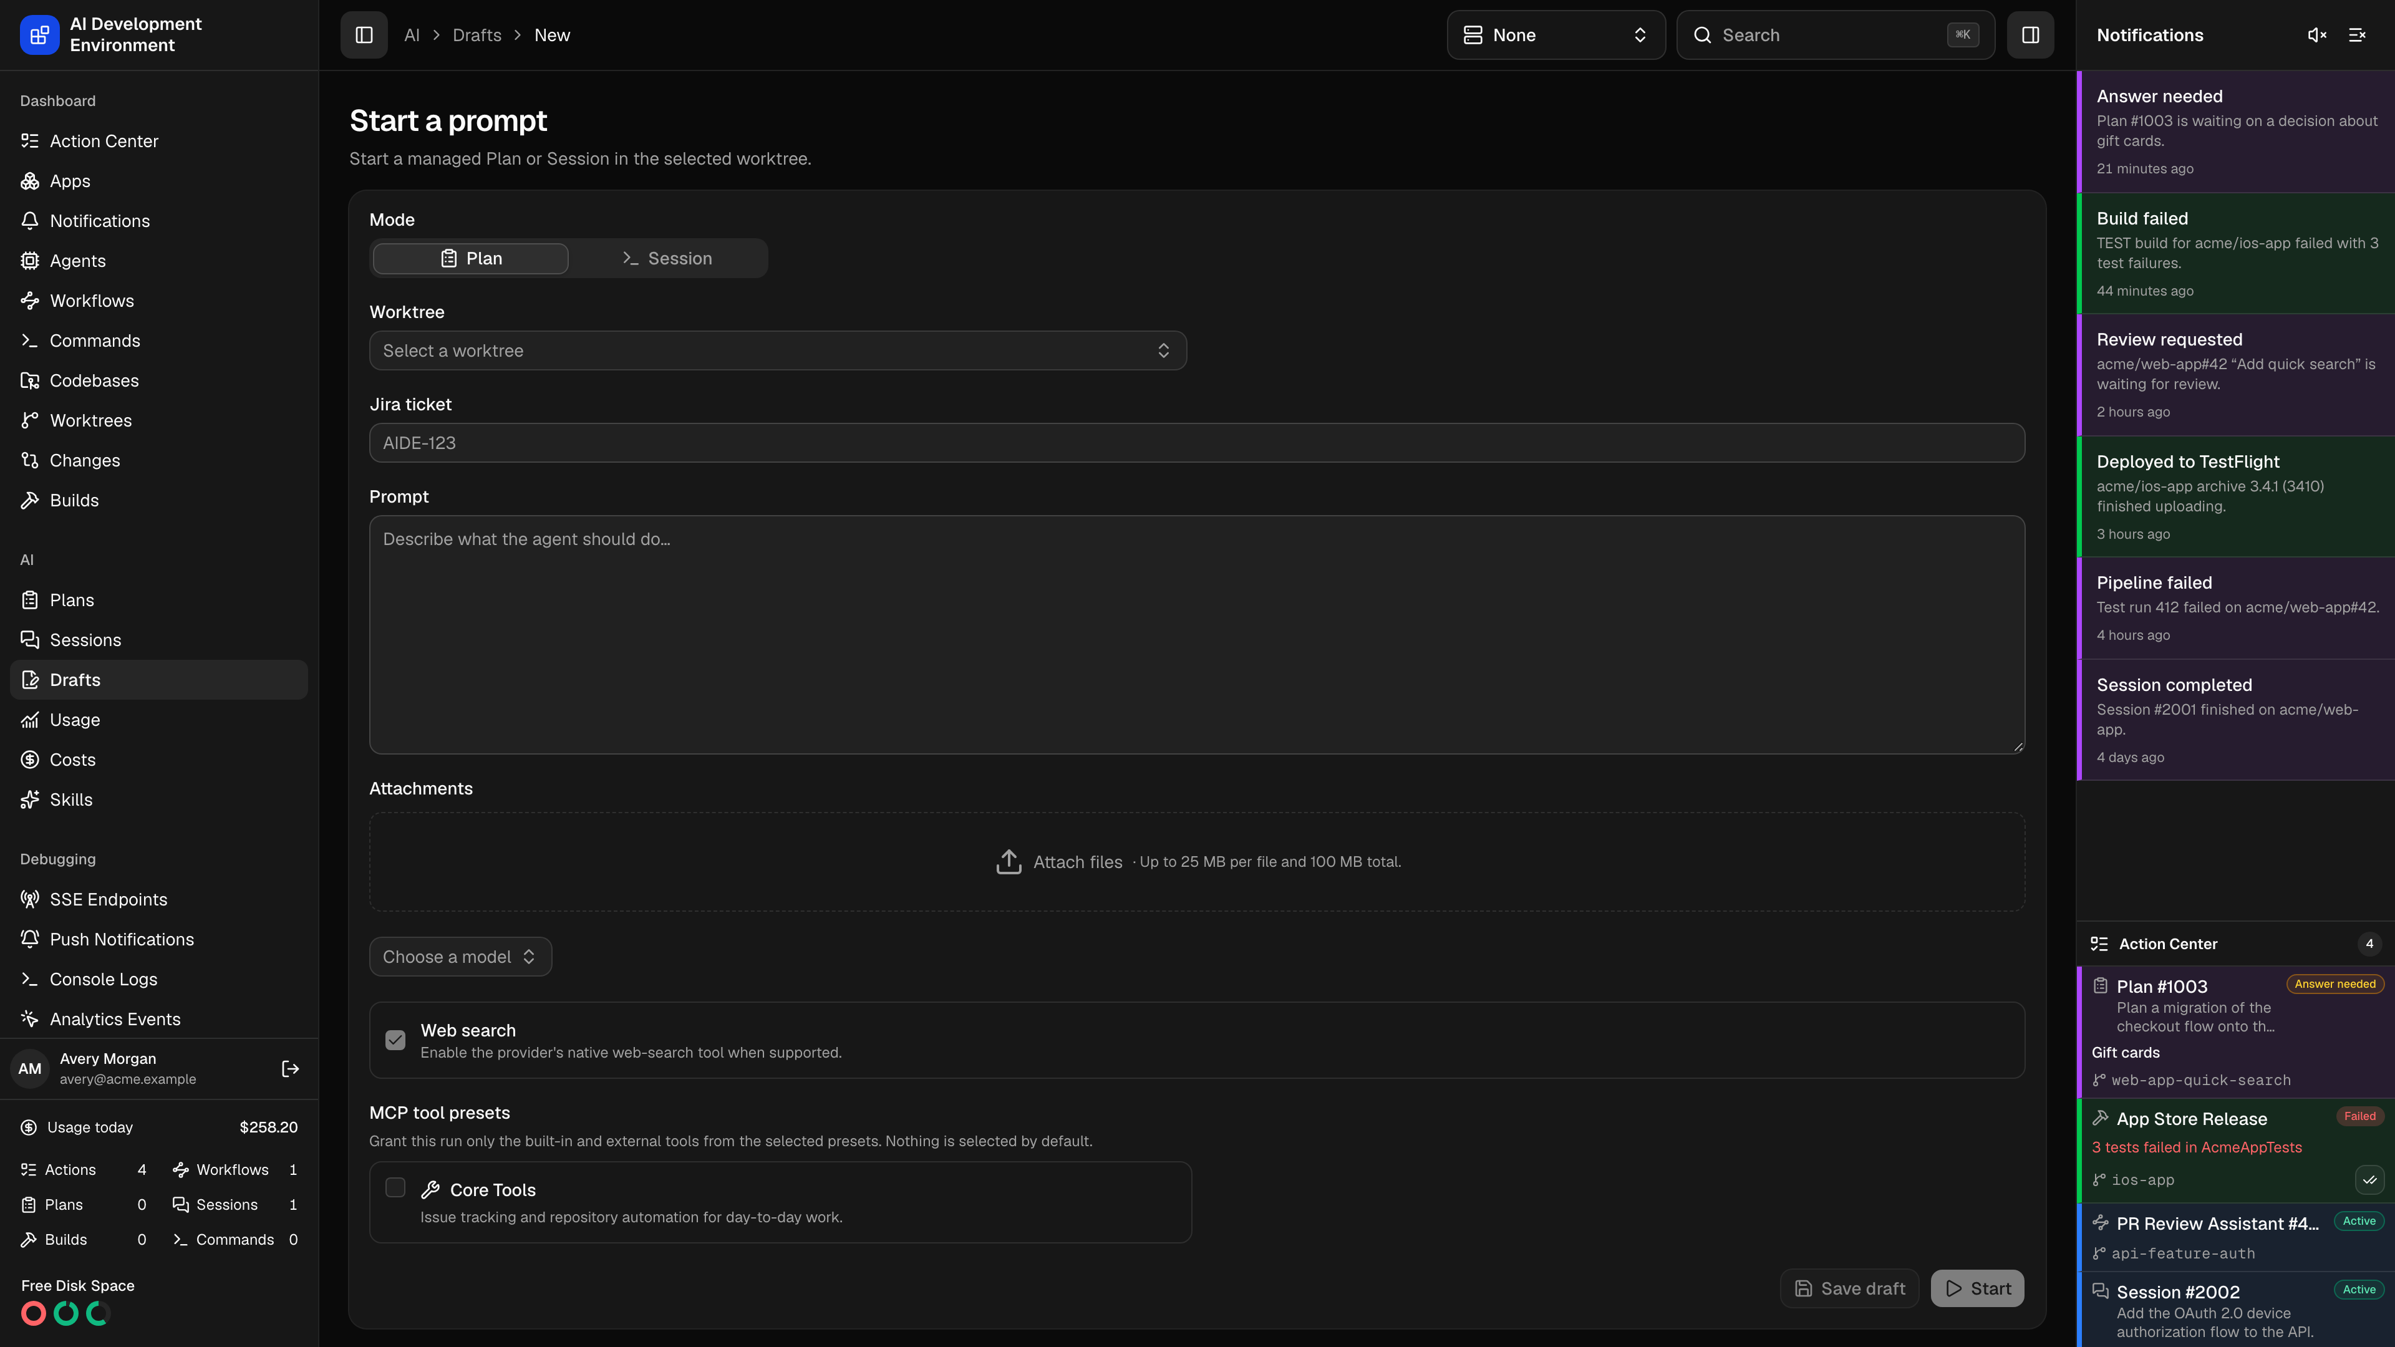This screenshot has height=1347, width=2395.
Task: Toggle the left sidebar panel icon
Action: click(364, 36)
